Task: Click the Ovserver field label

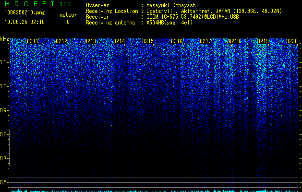Action: tap(97, 5)
